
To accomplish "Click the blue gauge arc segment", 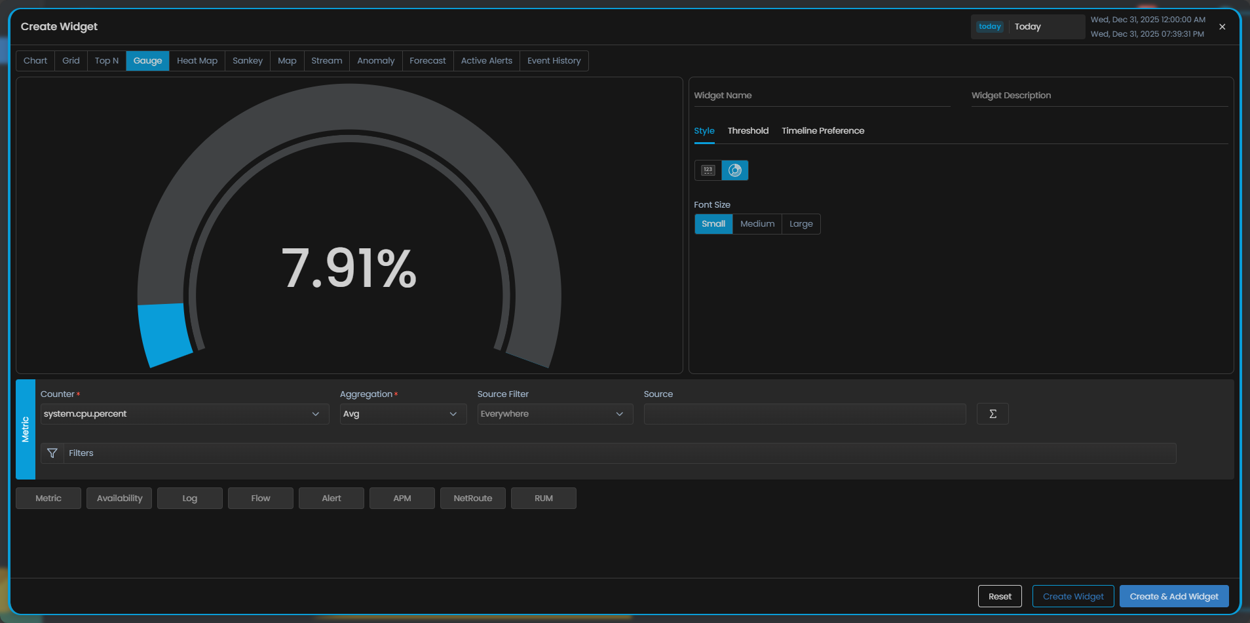I will tap(164, 334).
